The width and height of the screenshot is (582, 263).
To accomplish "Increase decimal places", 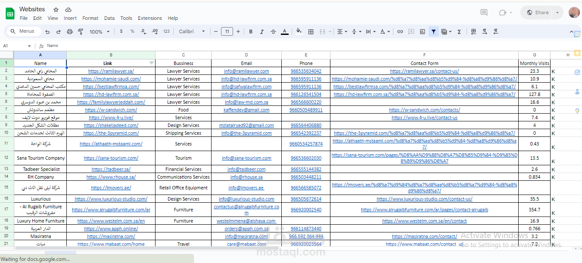I will (155, 31).
